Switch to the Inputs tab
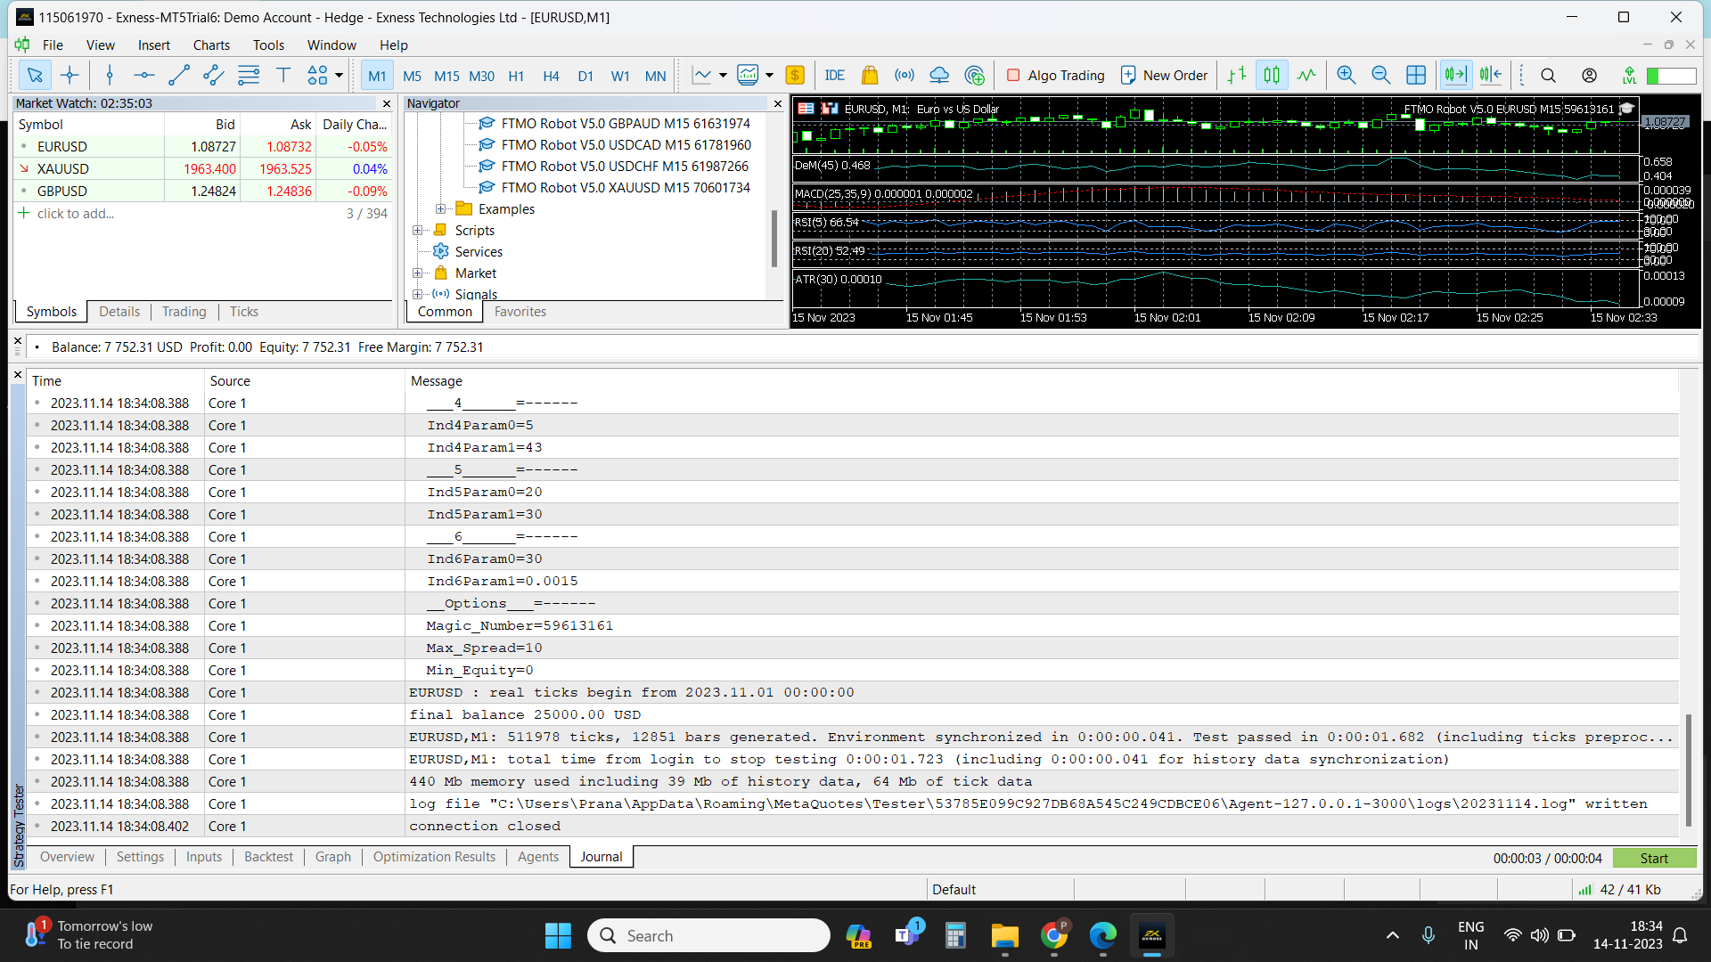The width and height of the screenshot is (1711, 962). point(204,857)
